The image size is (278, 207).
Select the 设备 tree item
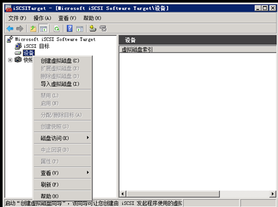tap(29, 53)
